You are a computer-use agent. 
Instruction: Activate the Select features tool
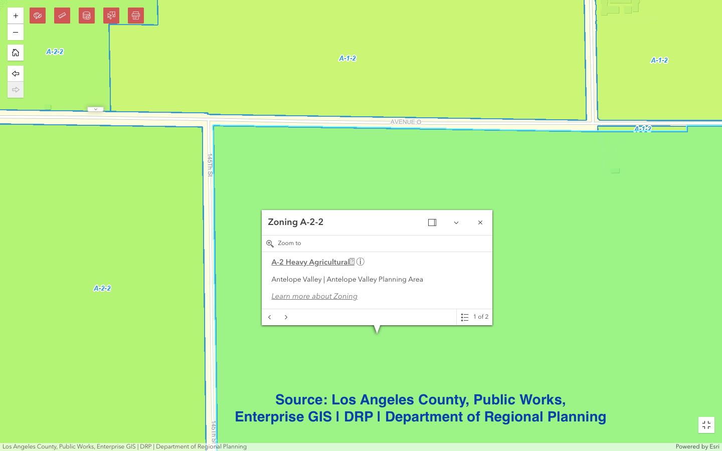click(111, 16)
